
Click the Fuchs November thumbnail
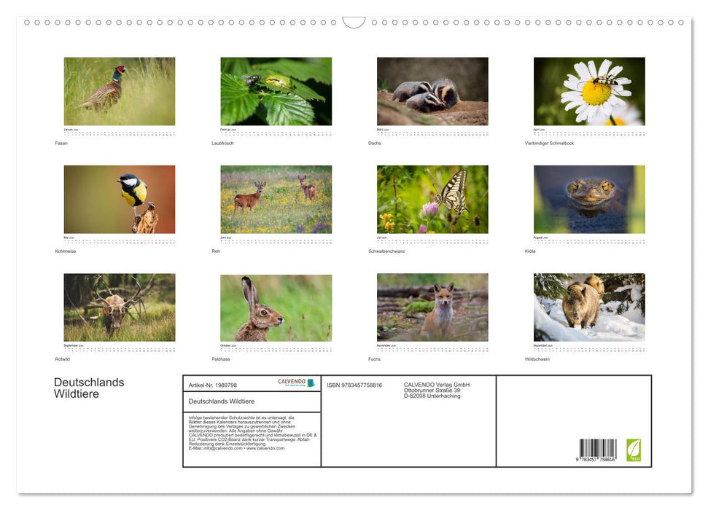[x=432, y=307]
